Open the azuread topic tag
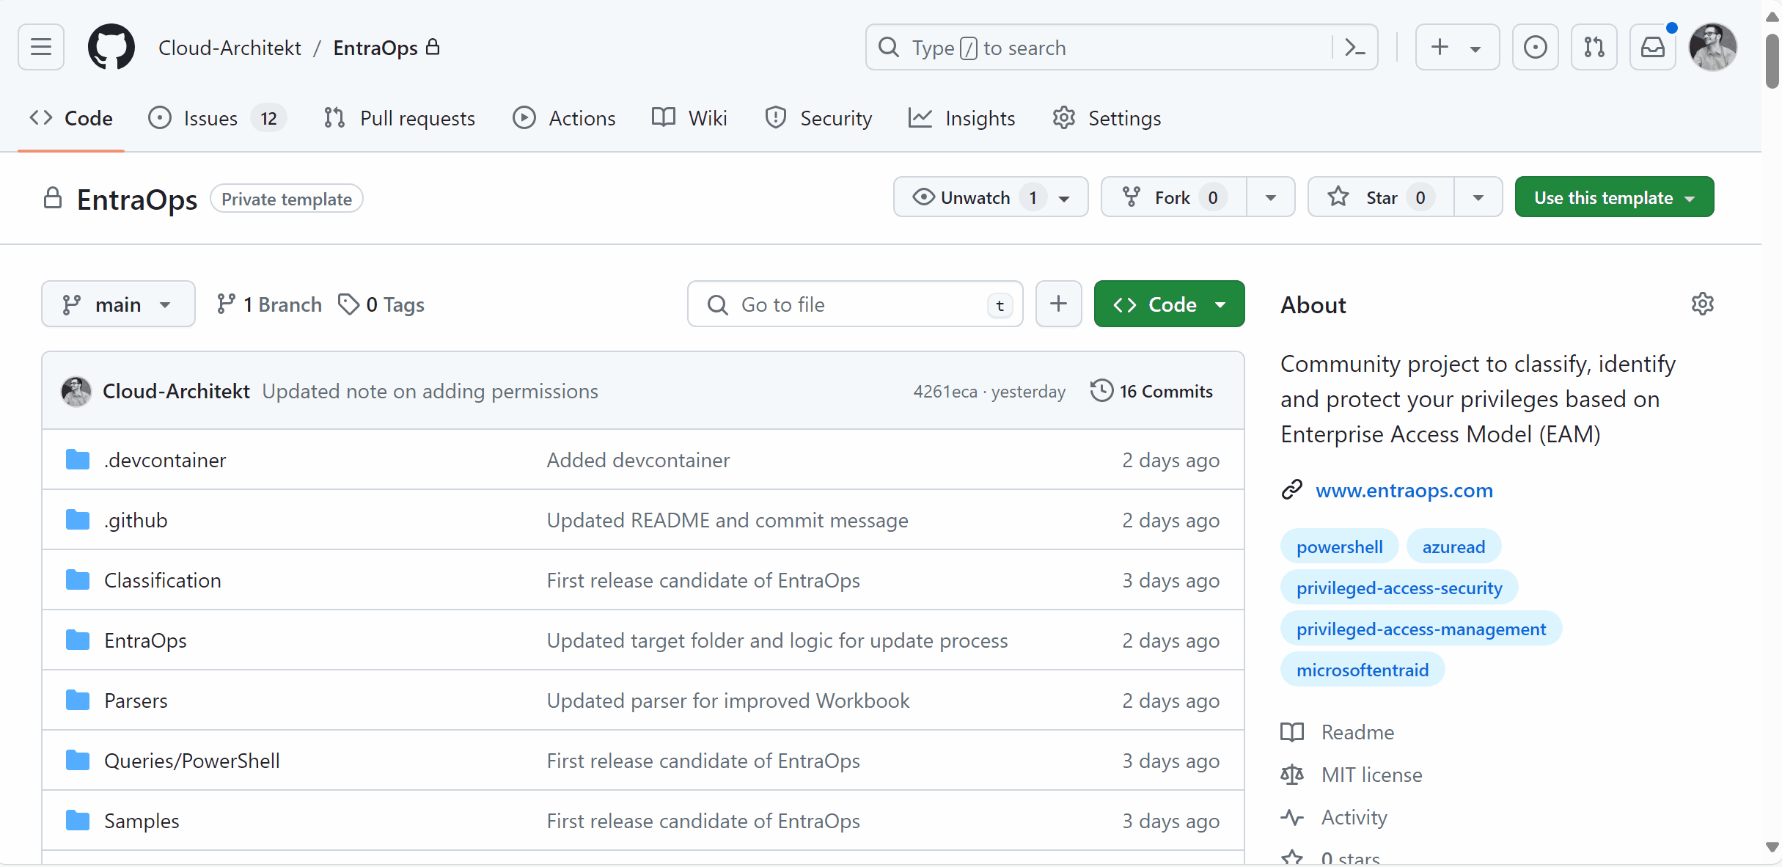This screenshot has width=1782, height=867. tap(1453, 546)
